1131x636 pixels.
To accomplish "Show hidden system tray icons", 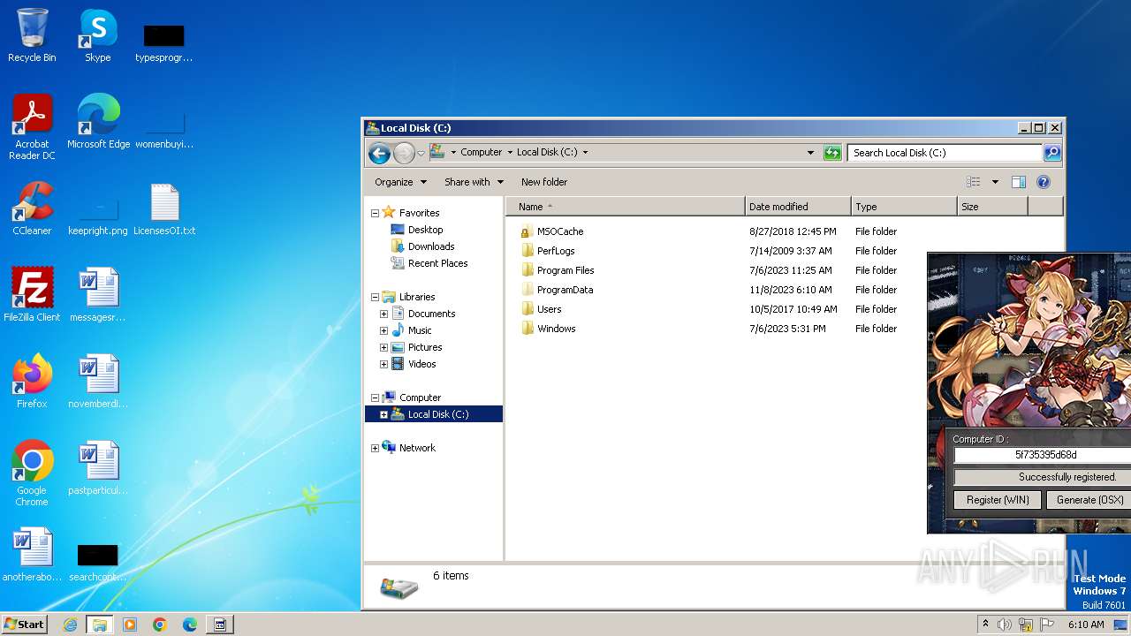I will coord(985,625).
